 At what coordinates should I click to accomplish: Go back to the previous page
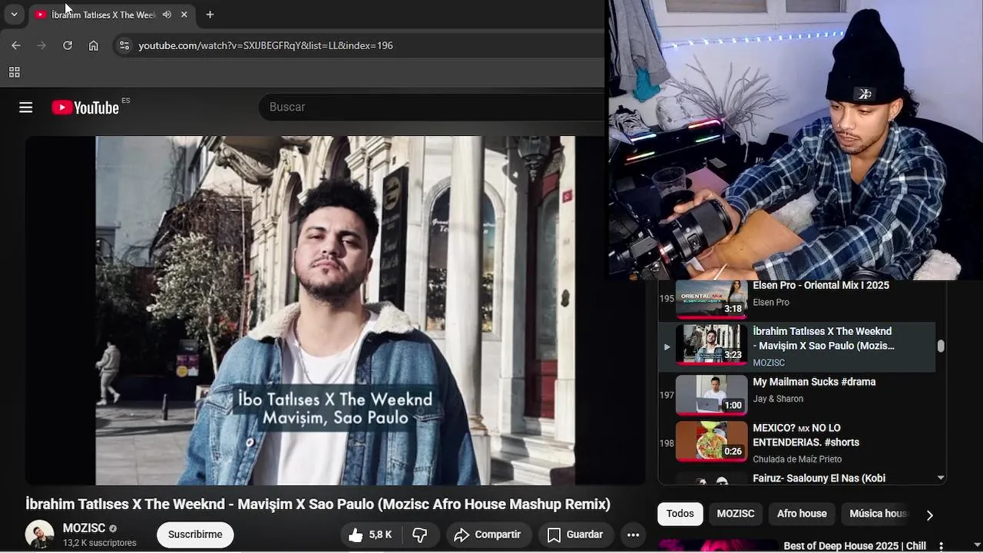click(16, 45)
